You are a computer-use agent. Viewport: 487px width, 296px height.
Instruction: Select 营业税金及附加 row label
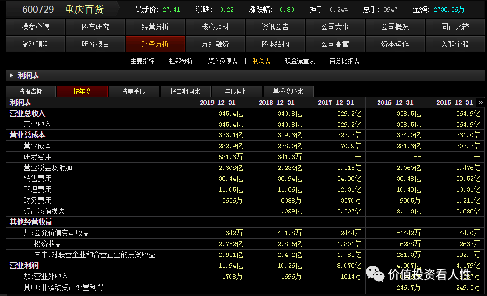pyautogui.click(x=48, y=168)
